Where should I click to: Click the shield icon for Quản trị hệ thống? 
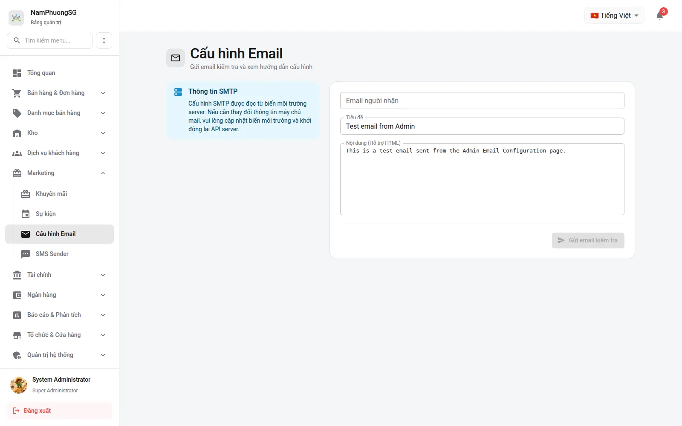[x=17, y=355]
